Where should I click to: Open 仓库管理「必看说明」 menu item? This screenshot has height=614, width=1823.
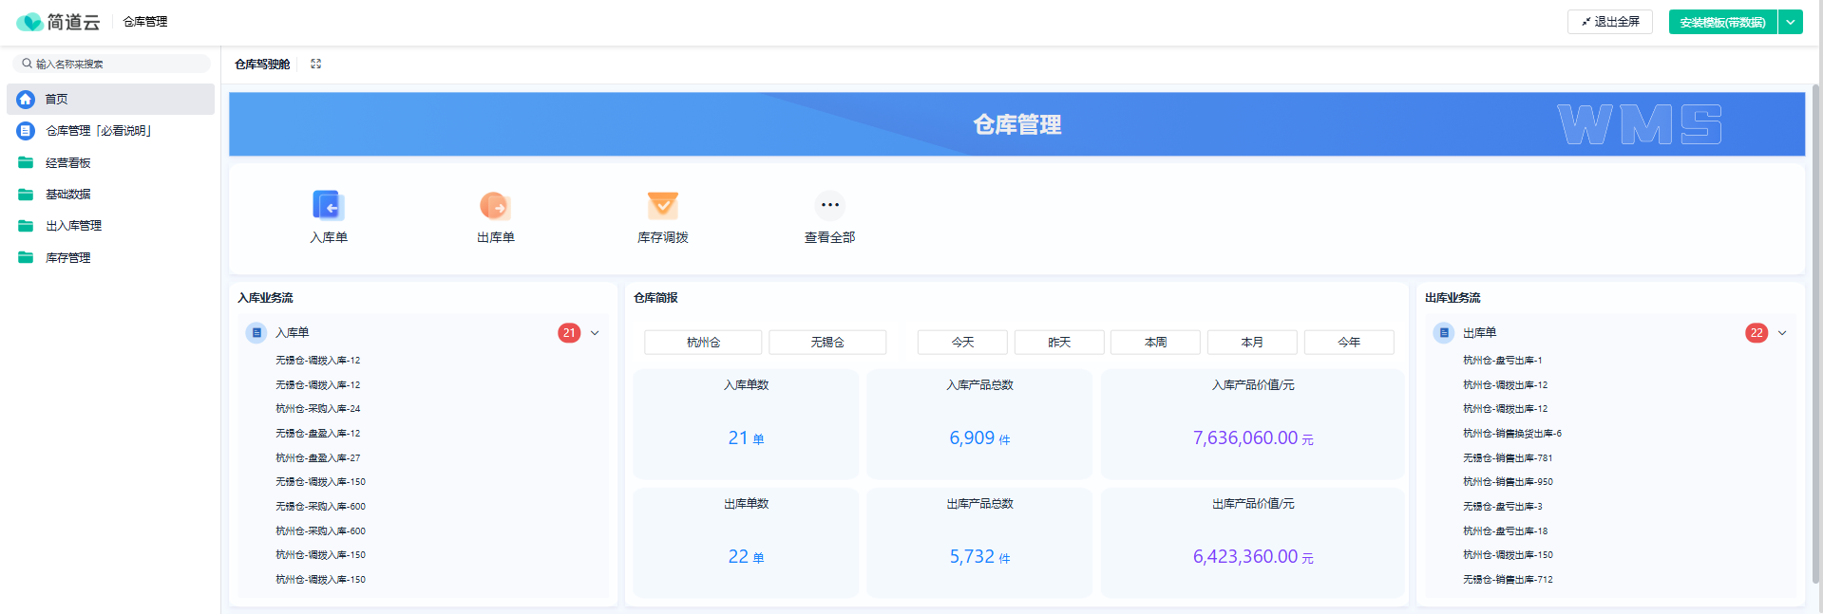click(x=110, y=131)
